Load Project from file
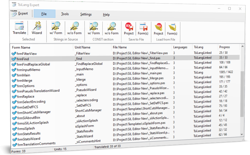The width and height of the screenshot is (250, 155). 158,29
